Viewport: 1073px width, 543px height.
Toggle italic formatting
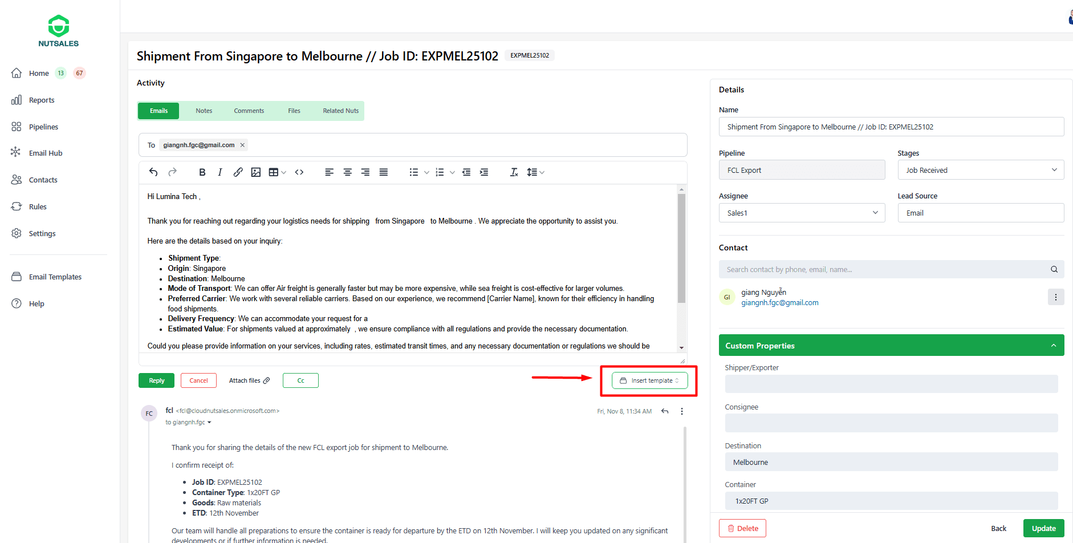(x=220, y=172)
